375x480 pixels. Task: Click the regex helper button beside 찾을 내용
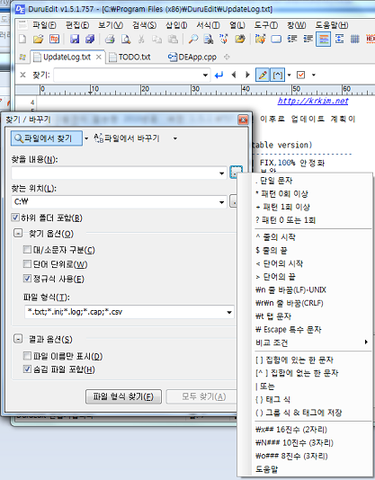click(236, 173)
